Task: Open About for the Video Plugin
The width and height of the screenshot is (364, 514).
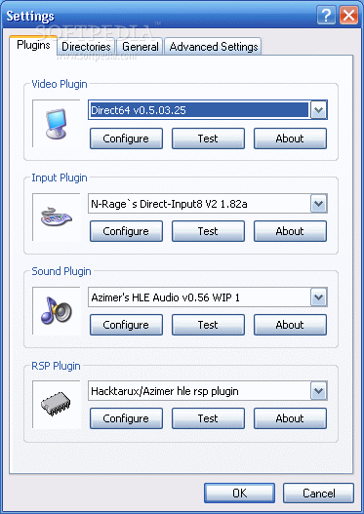Action: coord(290,138)
